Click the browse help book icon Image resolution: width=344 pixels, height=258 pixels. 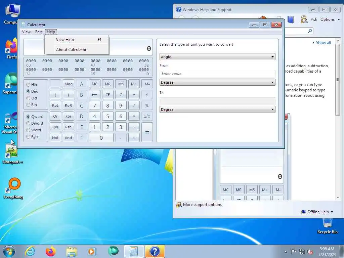pos(291,19)
